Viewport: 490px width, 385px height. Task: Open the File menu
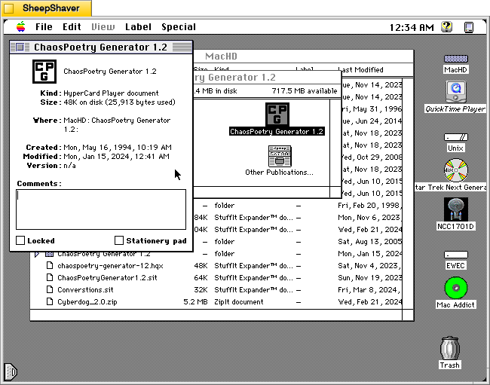click(44, 27)
